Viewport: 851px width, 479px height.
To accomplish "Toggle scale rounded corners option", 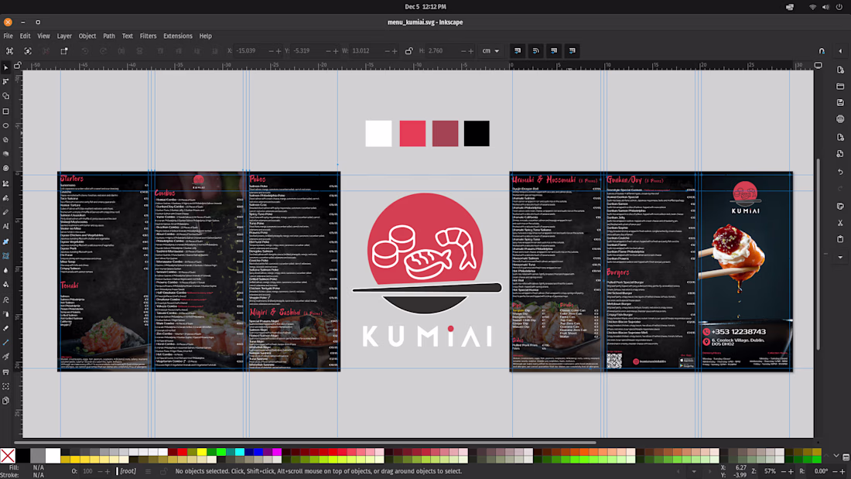I will tap(535, 50).
